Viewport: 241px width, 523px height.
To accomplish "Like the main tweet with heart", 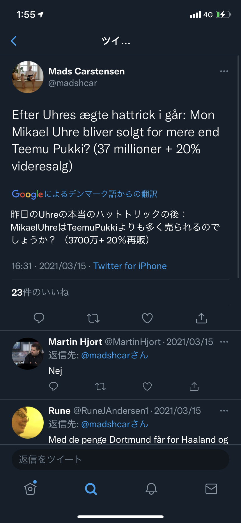I will [x=147, y=318].
